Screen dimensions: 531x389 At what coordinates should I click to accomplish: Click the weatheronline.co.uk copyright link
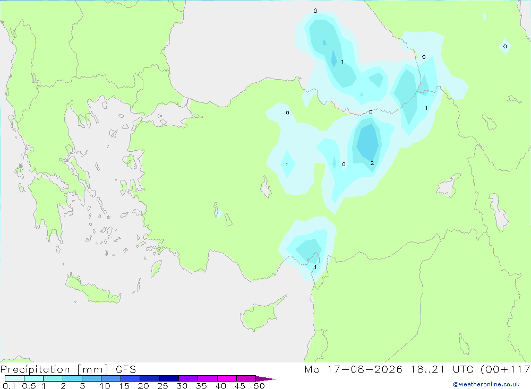486,384
